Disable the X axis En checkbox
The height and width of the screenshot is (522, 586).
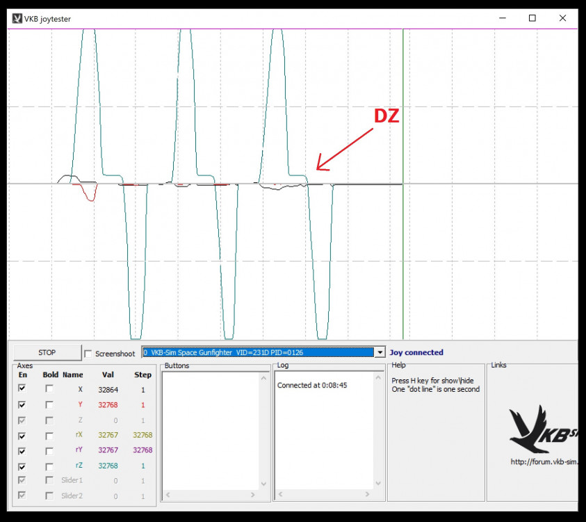(22, 388)
